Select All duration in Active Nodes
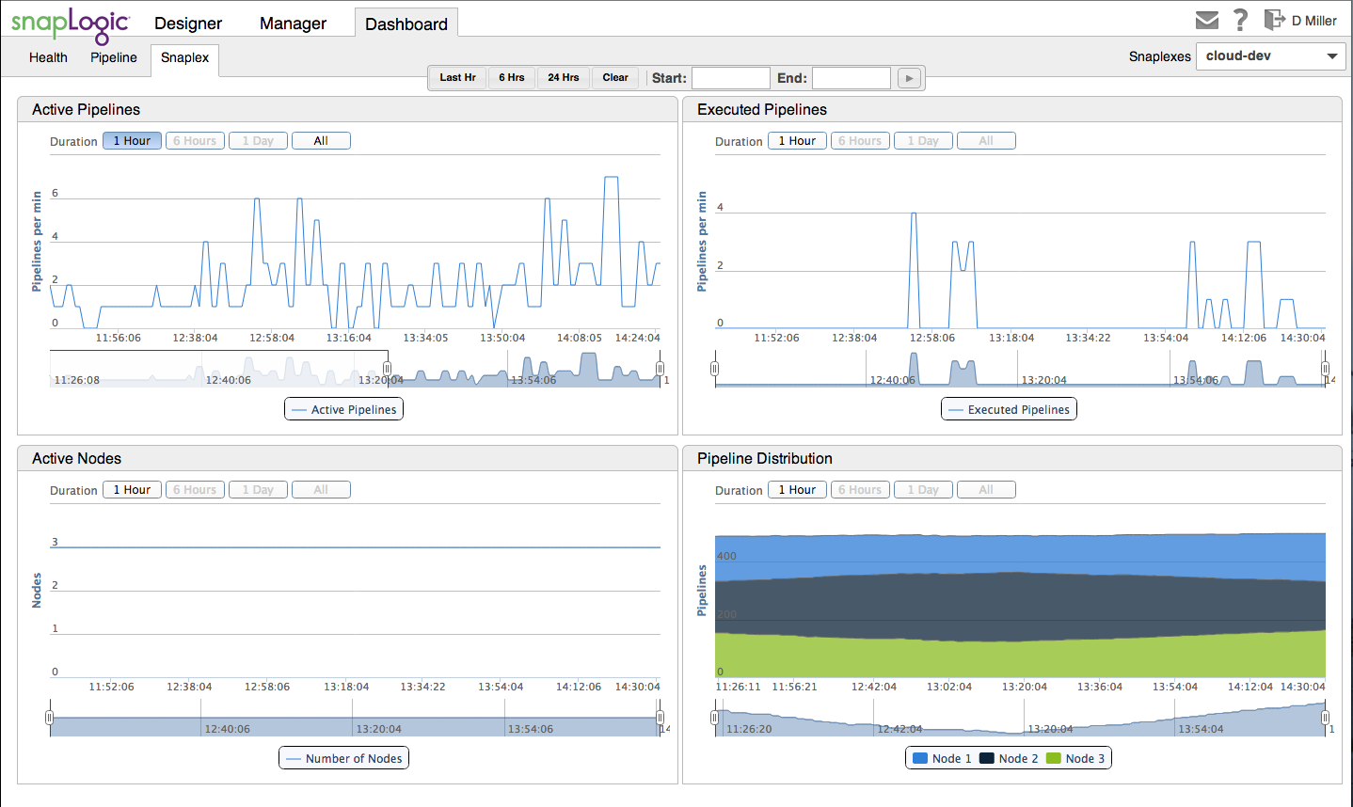 321,490
